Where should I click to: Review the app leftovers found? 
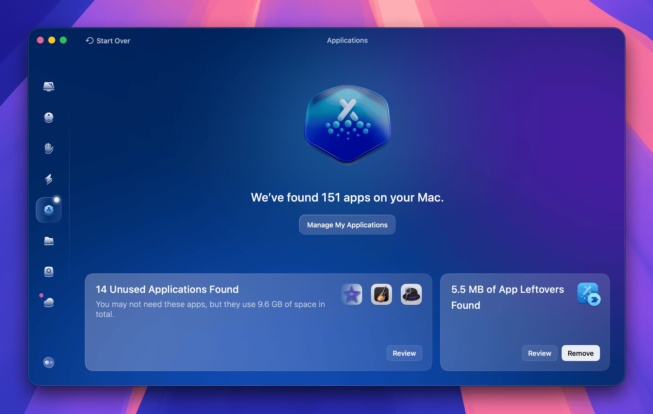pos(539,353)
